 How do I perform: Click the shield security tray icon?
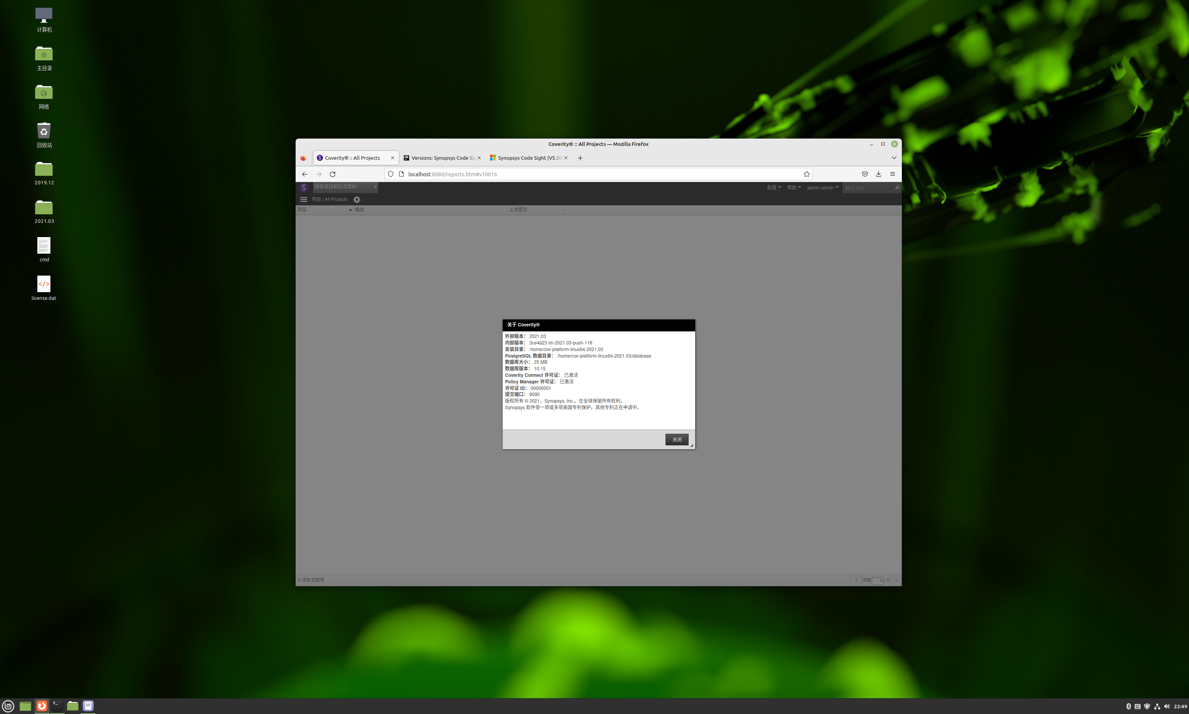(1147, 706)
